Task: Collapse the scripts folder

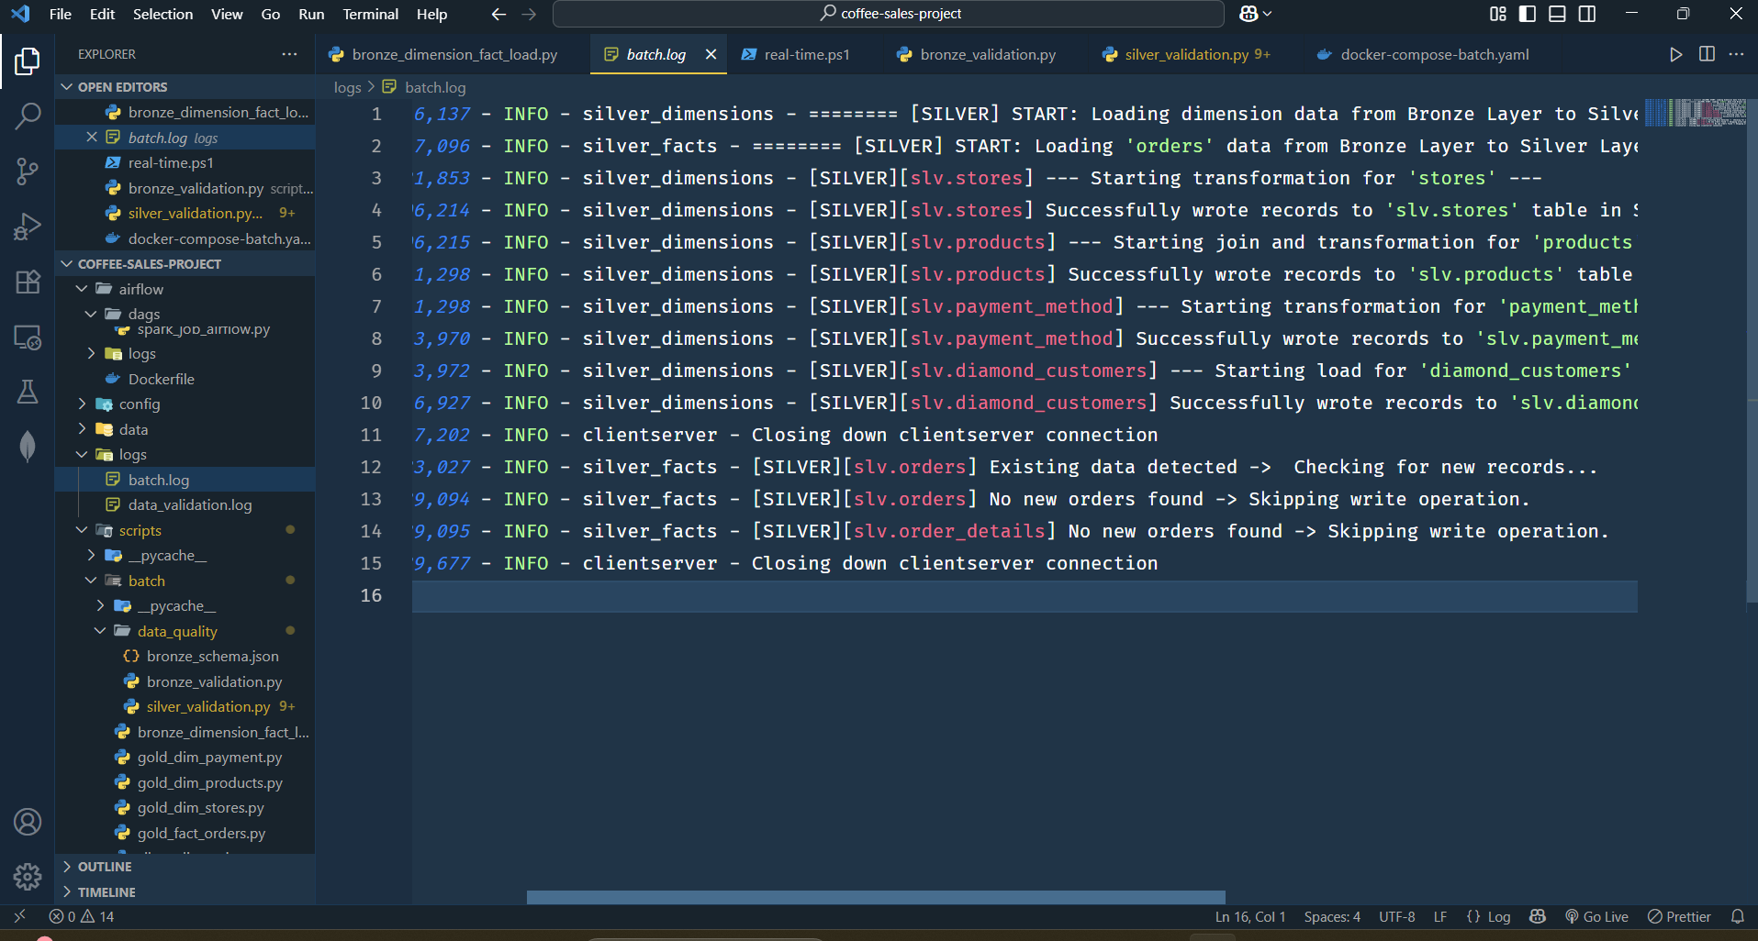Action: [82, 530]
